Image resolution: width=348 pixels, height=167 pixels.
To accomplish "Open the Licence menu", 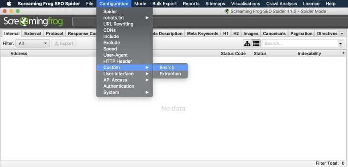I will 311,4.
